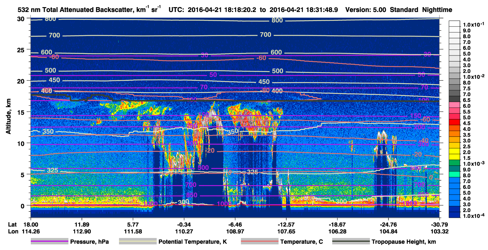Screen dimensions: 488x250
Task: Click the Tropopause Height, km legend line
Action: pyautogui.click(x=351, y=242)
